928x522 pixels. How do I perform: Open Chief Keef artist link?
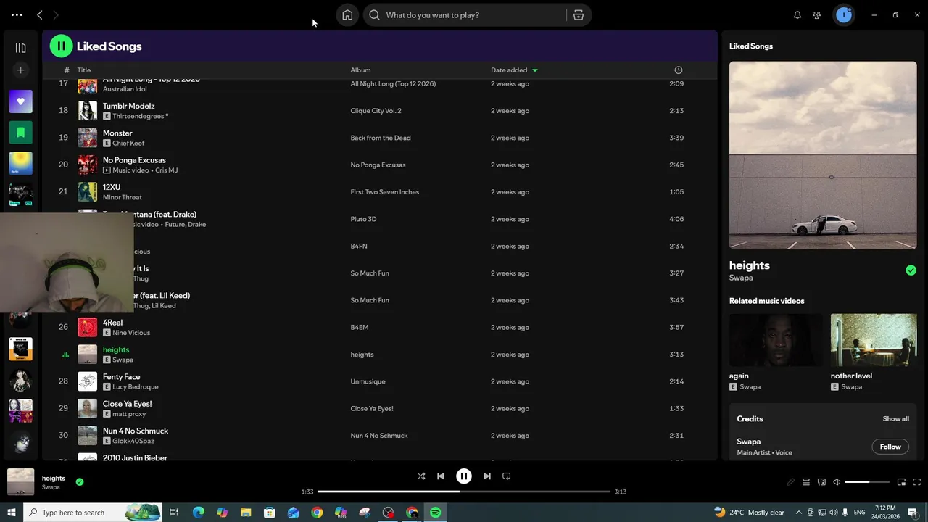pyautogui.click(x=128, y=143)
